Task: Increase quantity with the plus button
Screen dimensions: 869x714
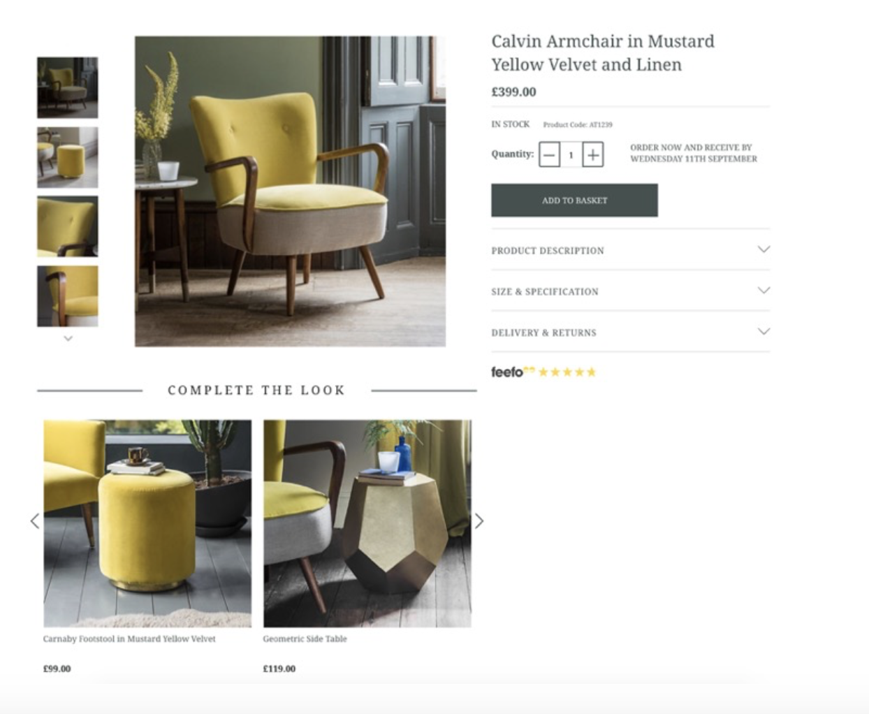Action: (592, 154)
